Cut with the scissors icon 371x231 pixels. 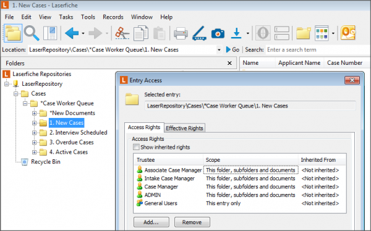coord(122,33)
